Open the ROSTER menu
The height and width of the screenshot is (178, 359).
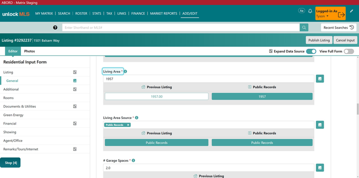point(81,14)
